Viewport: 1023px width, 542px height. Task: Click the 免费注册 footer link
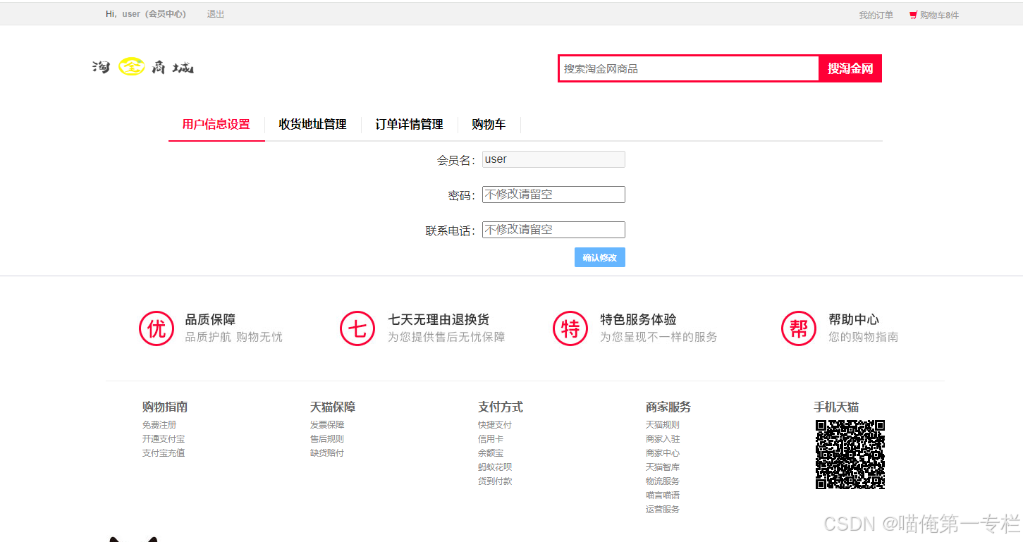click(x=159, y=425)
